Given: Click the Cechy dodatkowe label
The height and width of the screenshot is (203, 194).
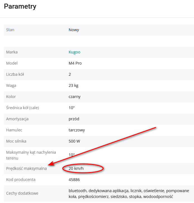Looking at the screenshot, I should pyautogui.click(x=22, y=193).
